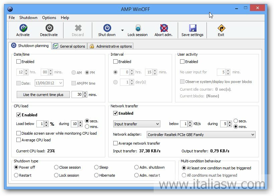Open the Network adapter dropdown
Screen dimensions: 274x196
click(201, 135)
